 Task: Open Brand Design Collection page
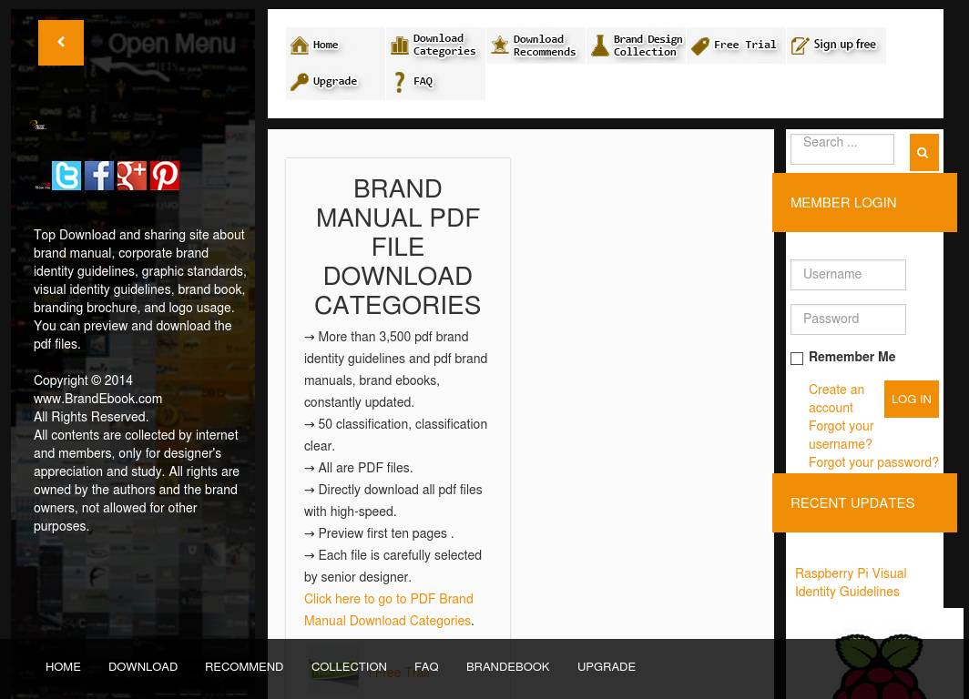(x=636, y=46)
